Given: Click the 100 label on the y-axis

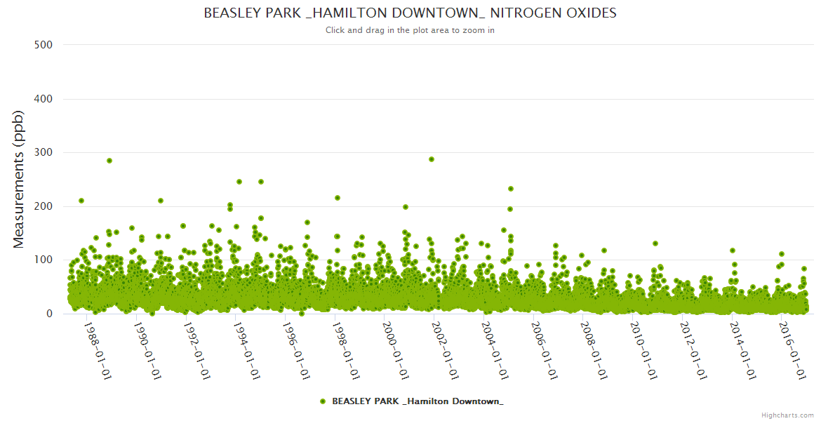Looking at the screenshot, I should (x=44, y=260).
